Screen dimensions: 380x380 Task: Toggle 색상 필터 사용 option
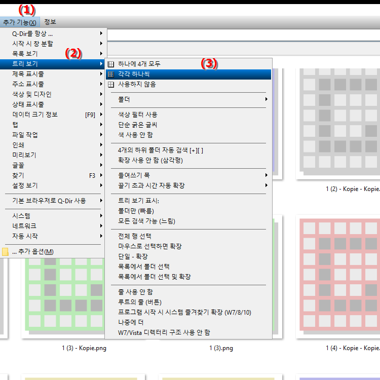coord(188,115)
